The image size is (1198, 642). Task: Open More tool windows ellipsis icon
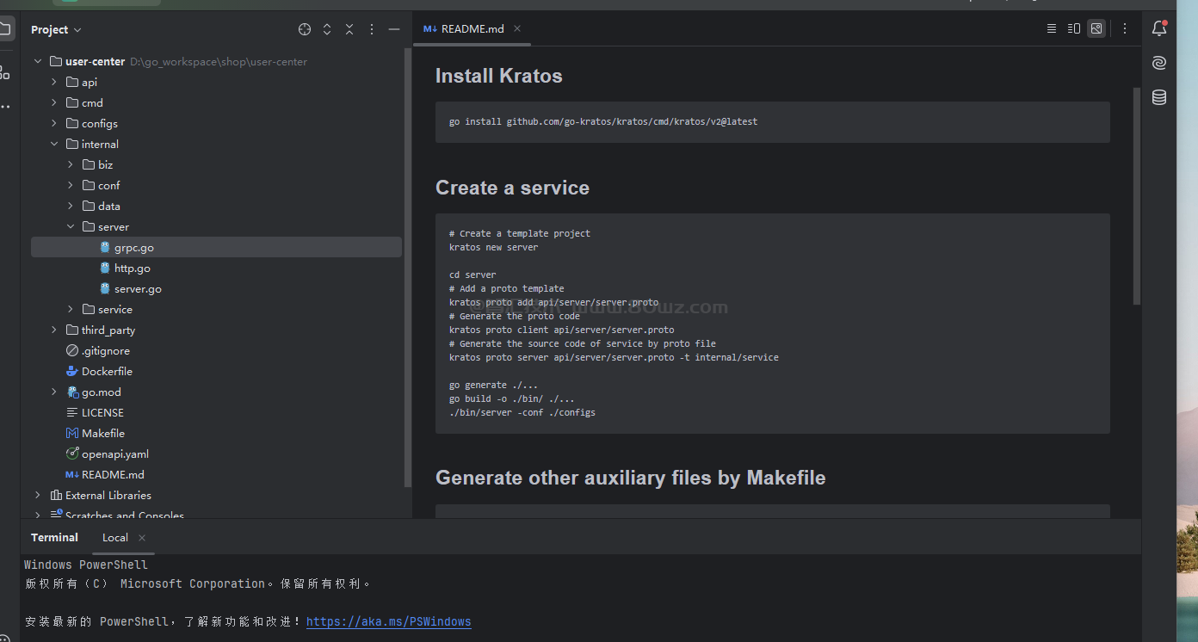[x=5, y=107]
